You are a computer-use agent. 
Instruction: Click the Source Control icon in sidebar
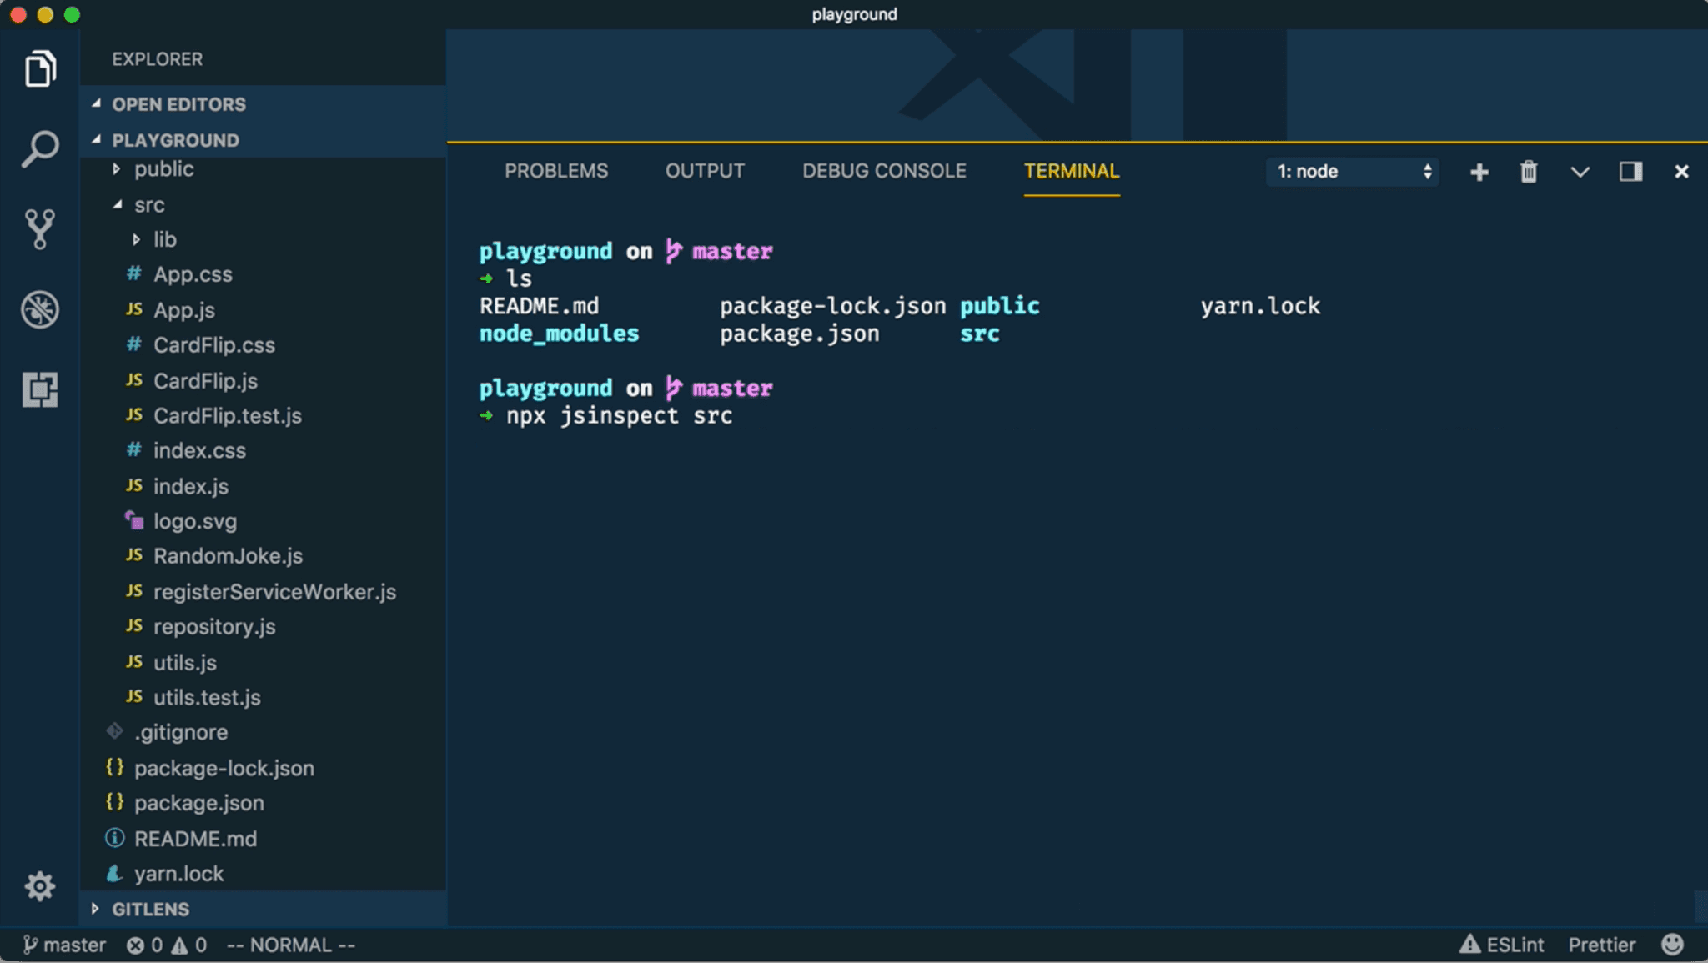(38, 228)
